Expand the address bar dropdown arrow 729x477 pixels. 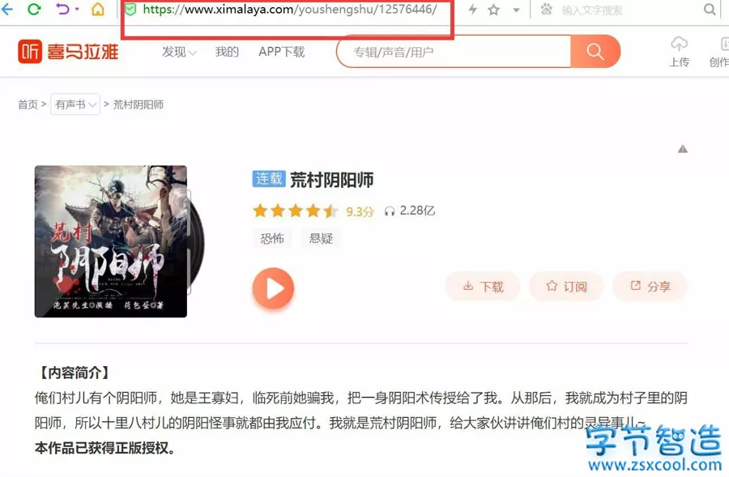[516, 10]
